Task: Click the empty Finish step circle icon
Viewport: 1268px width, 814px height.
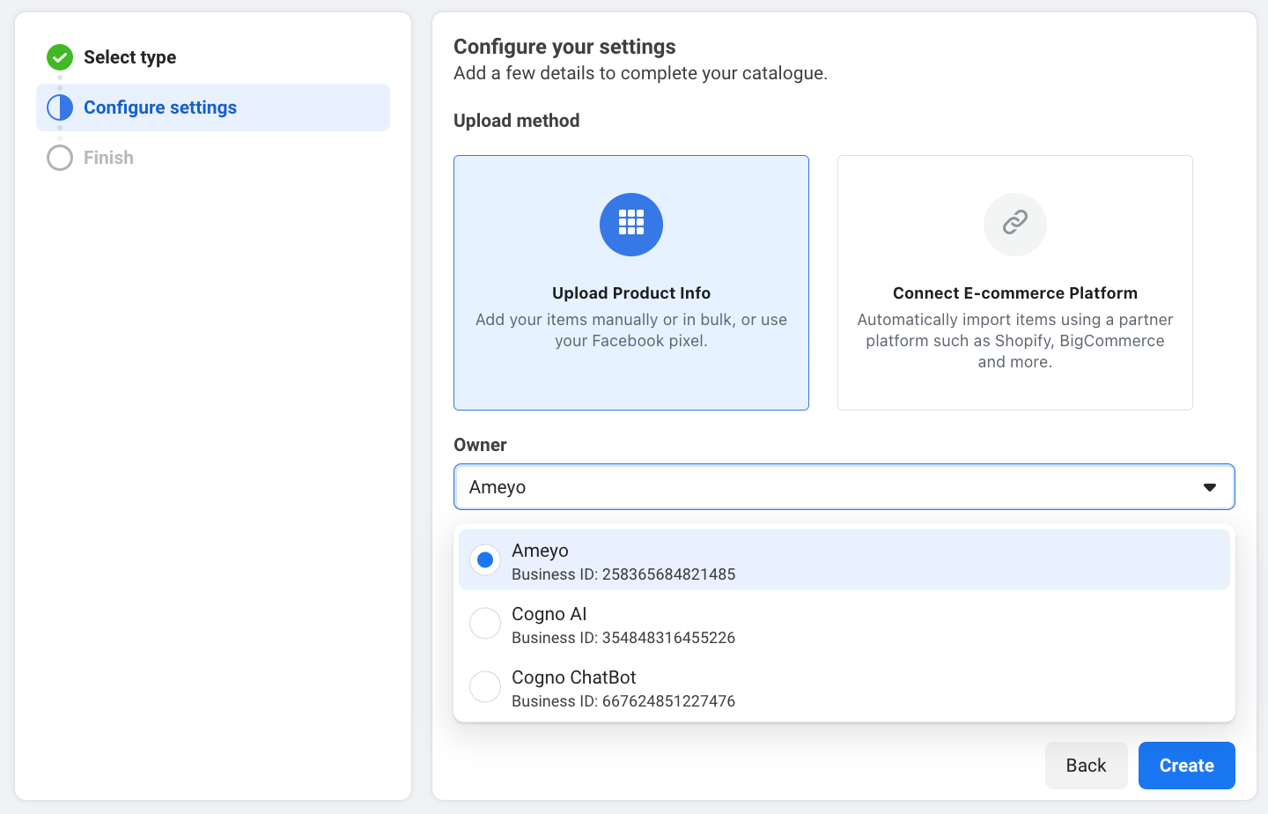Action: point(60,158)
